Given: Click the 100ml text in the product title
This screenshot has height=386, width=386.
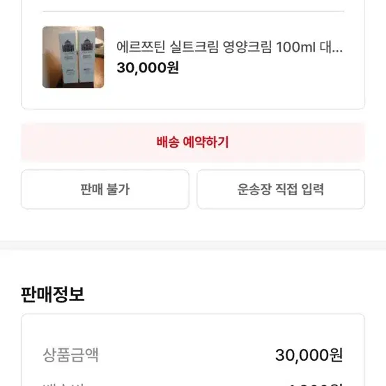Looking at the screenshot, I should click(295, 47).
